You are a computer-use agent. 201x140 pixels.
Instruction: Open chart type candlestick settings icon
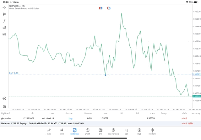[4, 14]
